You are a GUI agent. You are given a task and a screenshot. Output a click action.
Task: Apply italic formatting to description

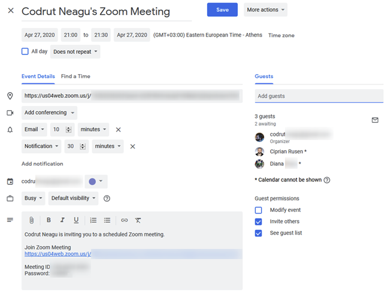[x=62, y=220]
